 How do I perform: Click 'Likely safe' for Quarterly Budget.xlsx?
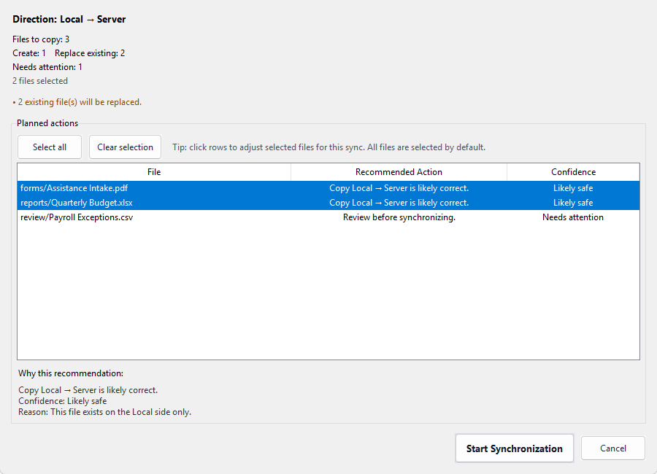(573, 203)
